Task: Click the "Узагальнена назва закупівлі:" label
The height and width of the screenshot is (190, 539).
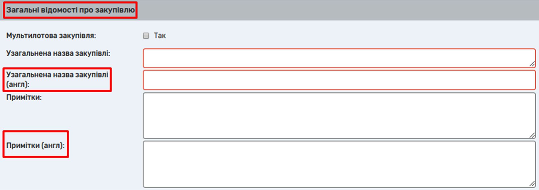Action: click(58, 53)
